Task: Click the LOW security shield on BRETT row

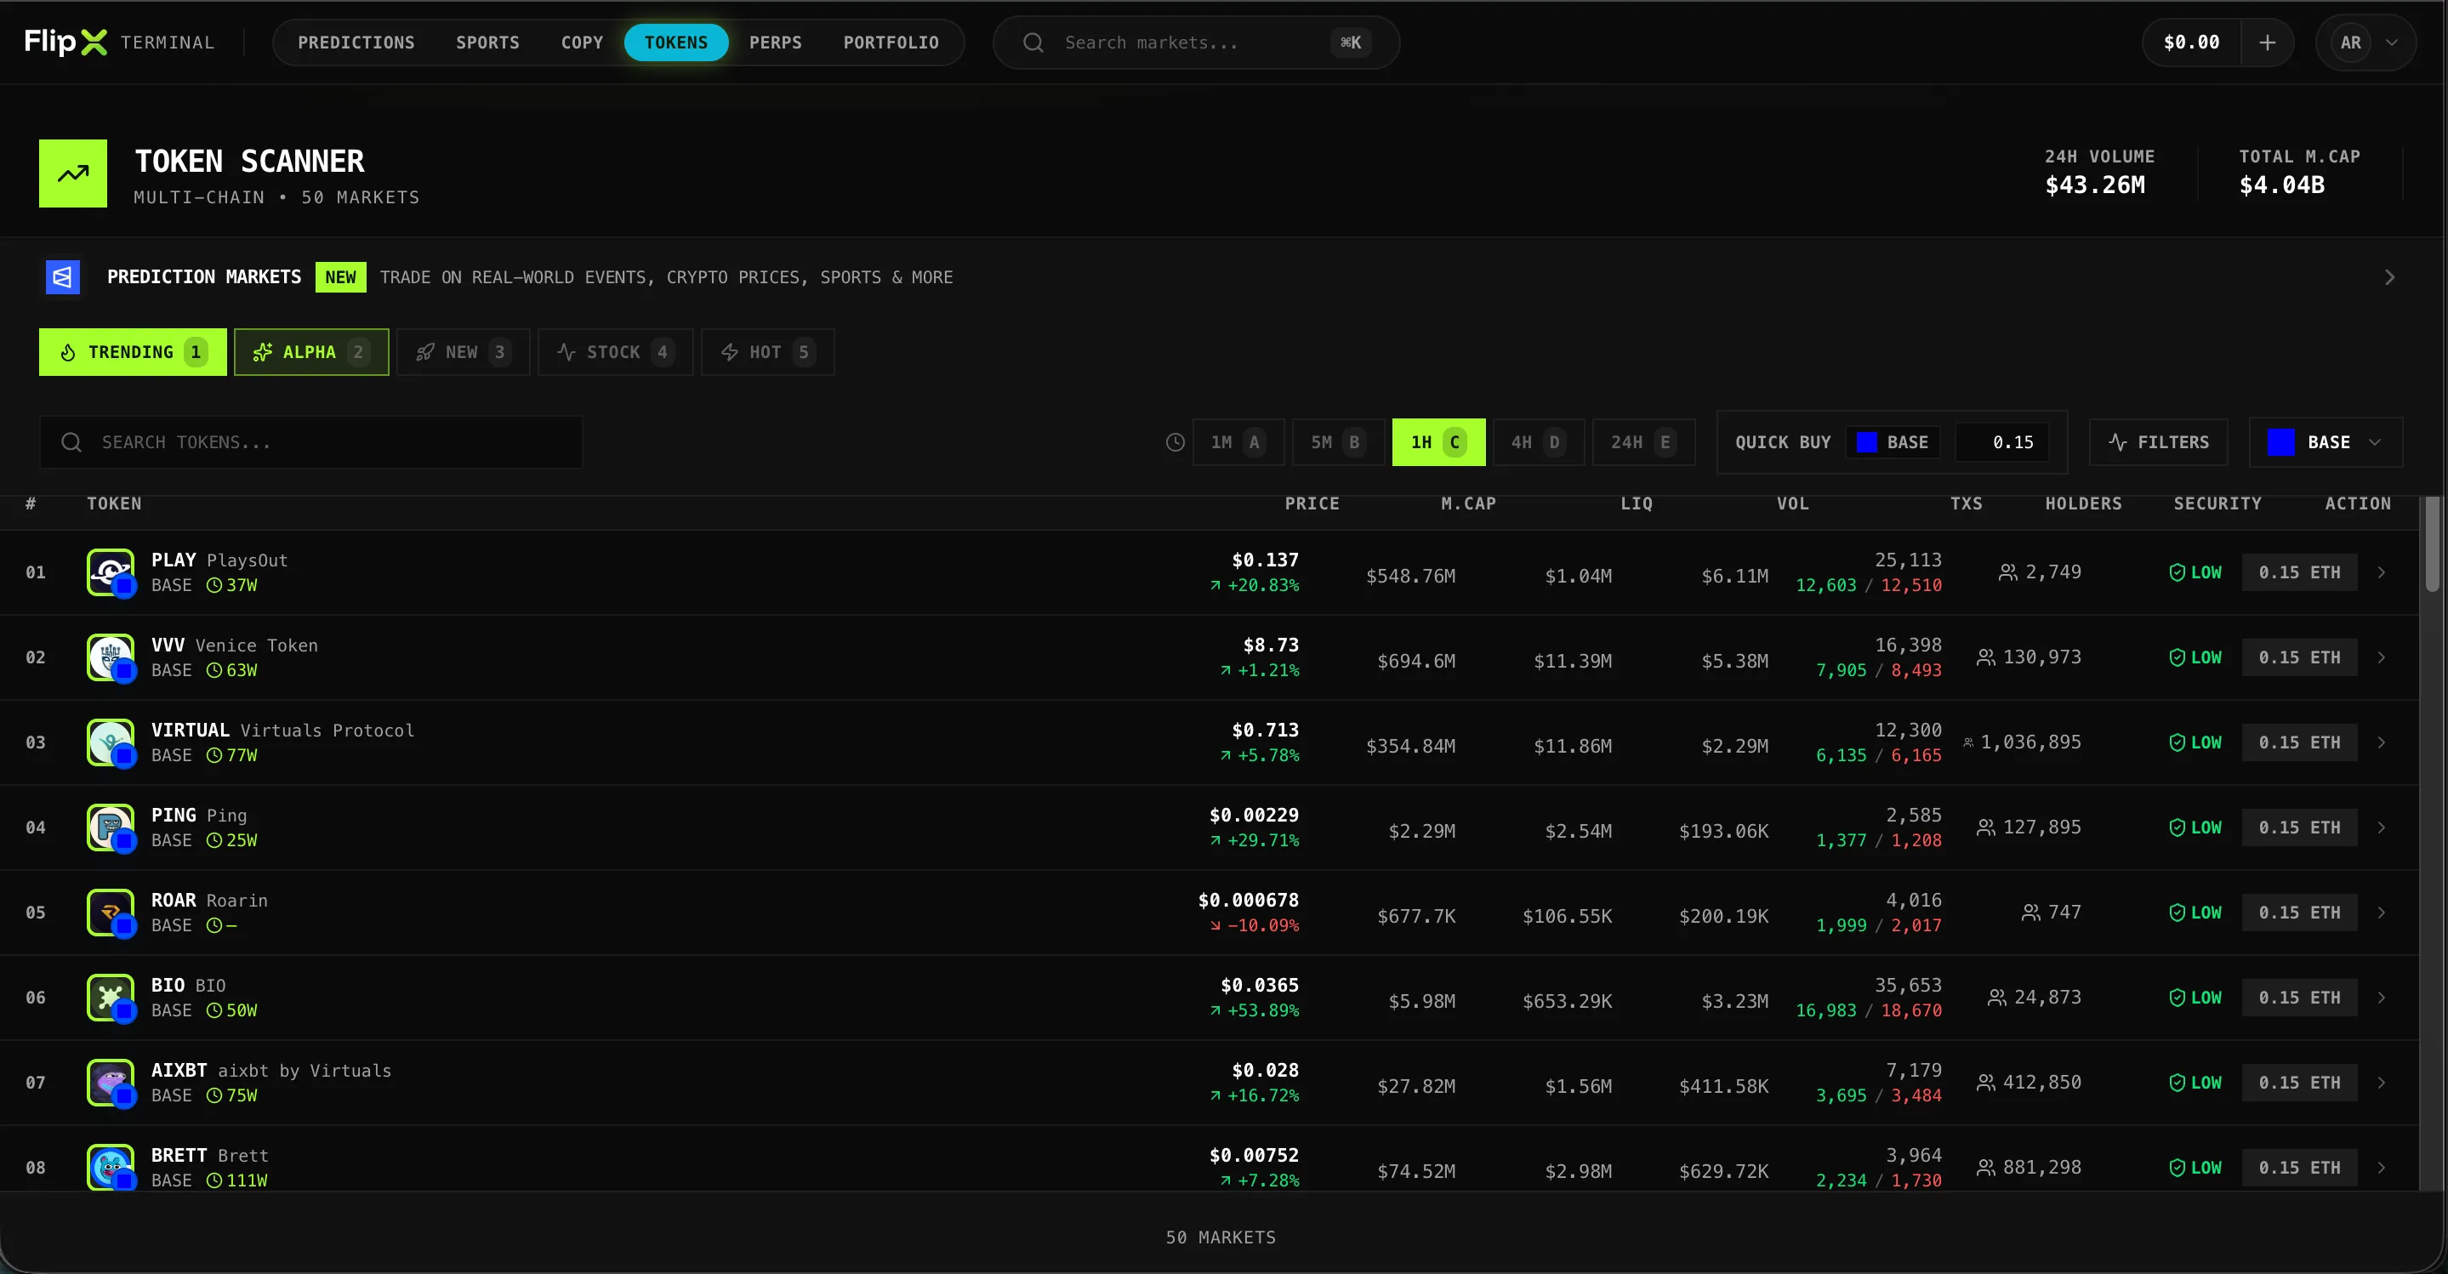Action: (2178, 1168)
